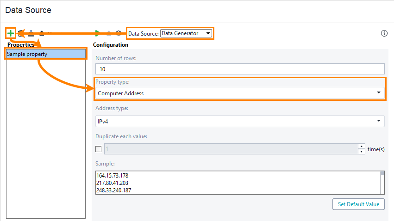Click the duplicate count value field
The height and width of the screenshot is (221, 394).
coord(231,149)
